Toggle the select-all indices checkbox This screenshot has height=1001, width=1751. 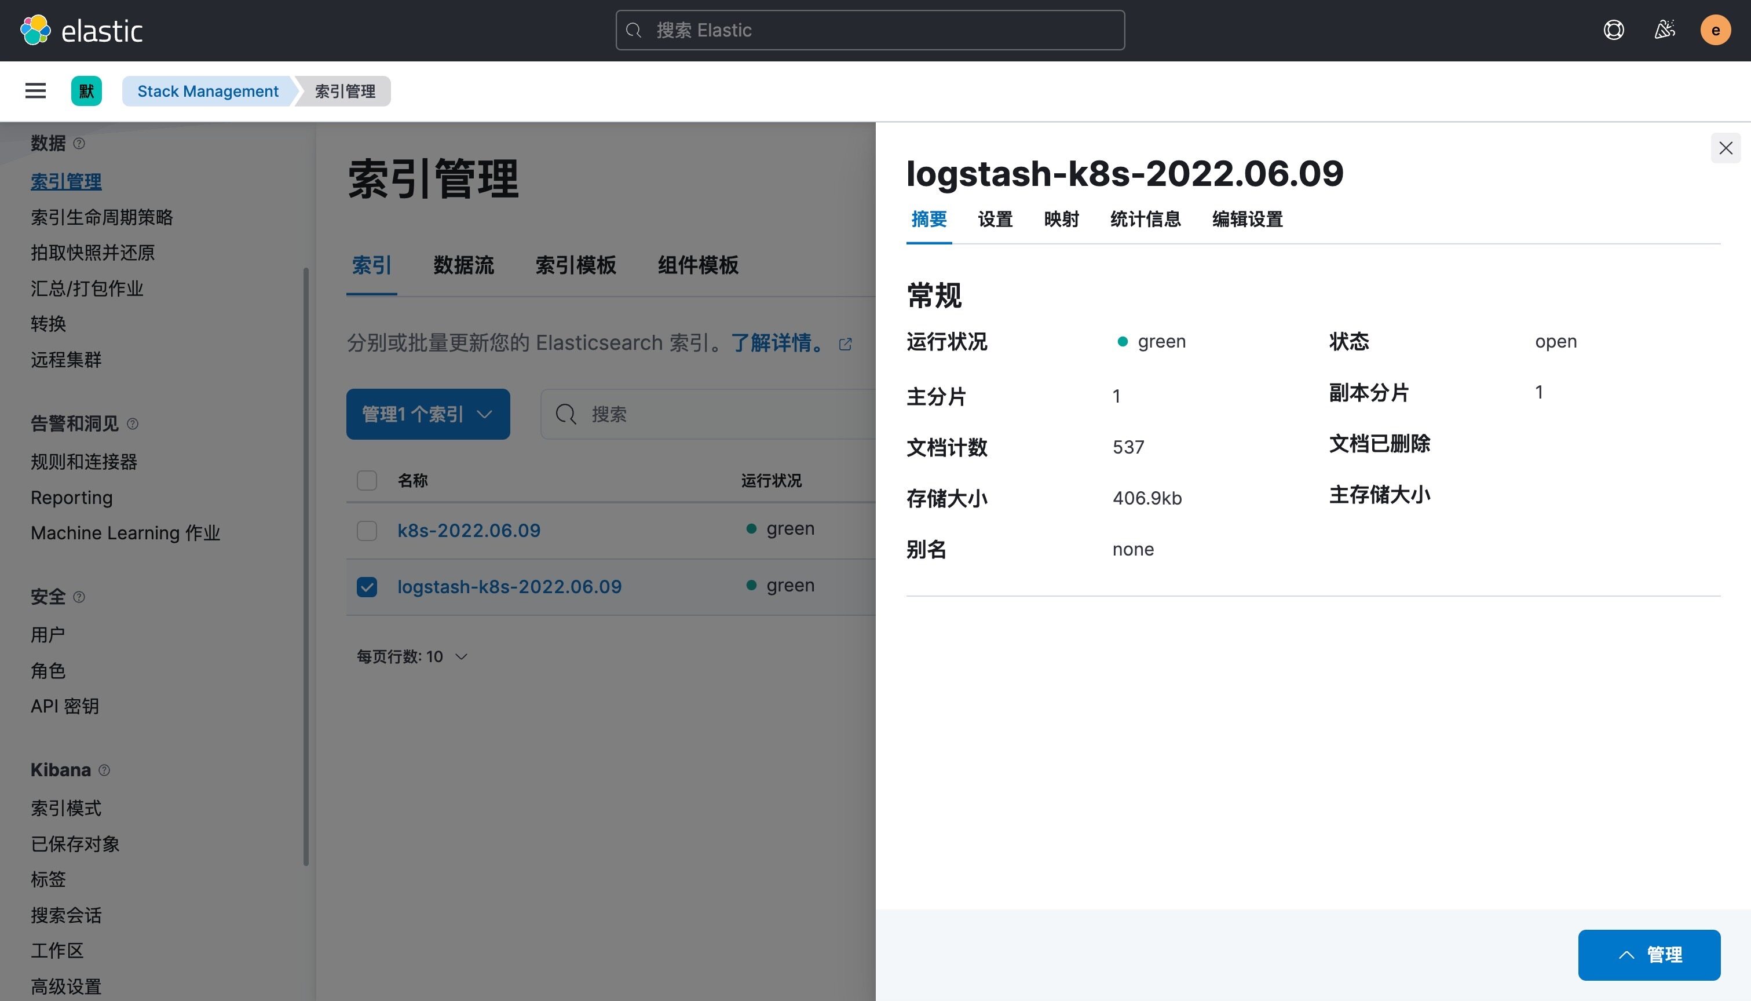(x=367, y=480)
